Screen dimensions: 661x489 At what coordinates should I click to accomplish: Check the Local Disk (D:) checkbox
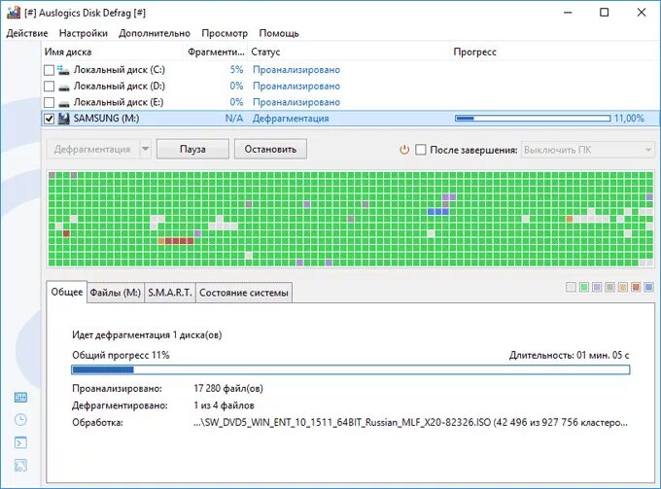click(x=49, y=87)
